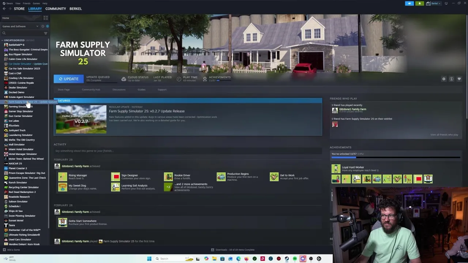
Task: Open the Help menu
Action: (x=45, y=3)
